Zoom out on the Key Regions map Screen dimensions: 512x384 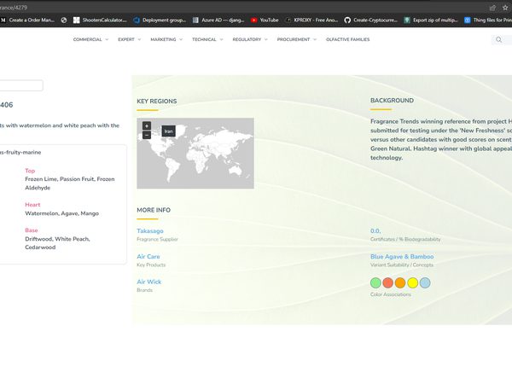147,135
